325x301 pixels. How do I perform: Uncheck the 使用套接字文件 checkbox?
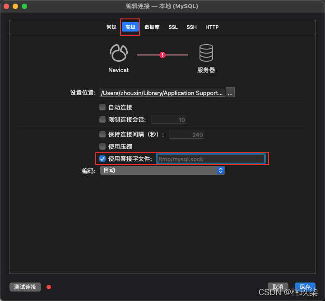coord(102,159)
